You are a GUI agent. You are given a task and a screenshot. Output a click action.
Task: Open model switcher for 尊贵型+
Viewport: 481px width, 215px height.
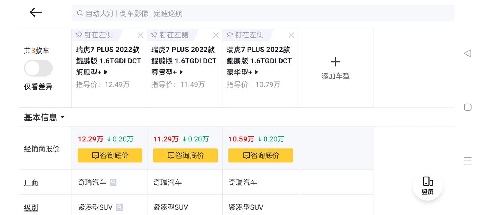point(182,72)
